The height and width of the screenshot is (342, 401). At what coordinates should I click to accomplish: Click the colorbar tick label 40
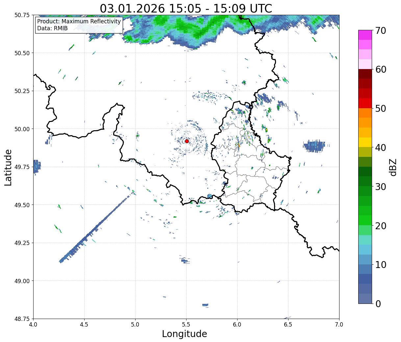tap(380, 147)
